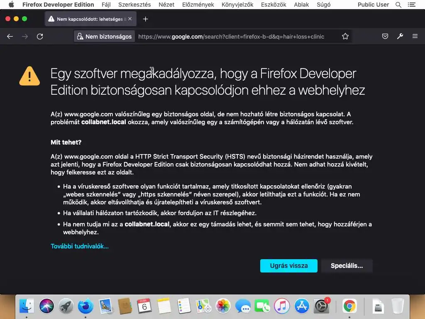Close the Nem kapcsolódott tab
Image resolution: width=425 pixels, height=319 pixels.
(130, 19)
